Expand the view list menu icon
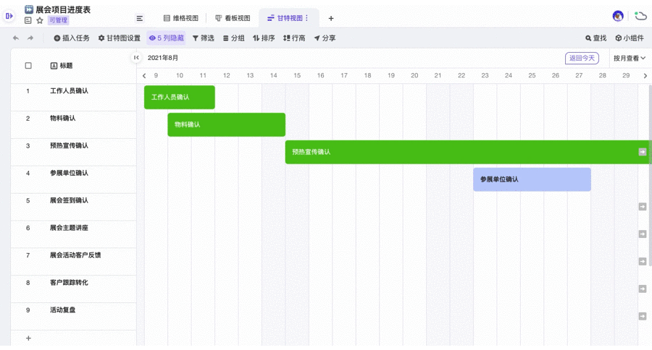Image resolution: width=652 pixels, height=350 pixels. [140, 18]
